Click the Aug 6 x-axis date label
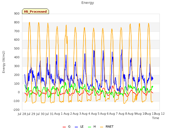The image size is (176, 132). [x=104, y=114]
